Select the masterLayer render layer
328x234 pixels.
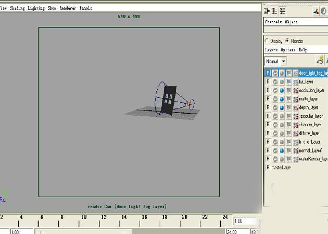tap(281, 168)
